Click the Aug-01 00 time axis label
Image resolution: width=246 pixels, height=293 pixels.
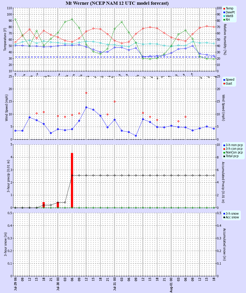point(171,285)
